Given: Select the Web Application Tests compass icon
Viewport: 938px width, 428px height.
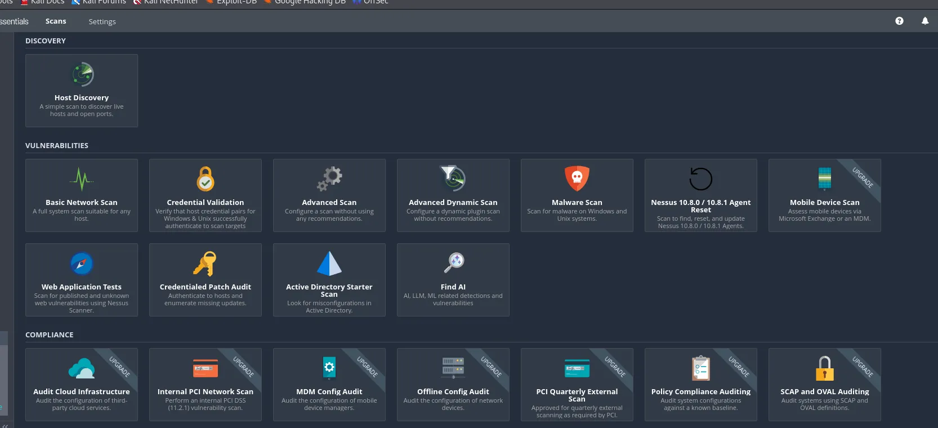Looking at the screenshot, I should point(82,264).
